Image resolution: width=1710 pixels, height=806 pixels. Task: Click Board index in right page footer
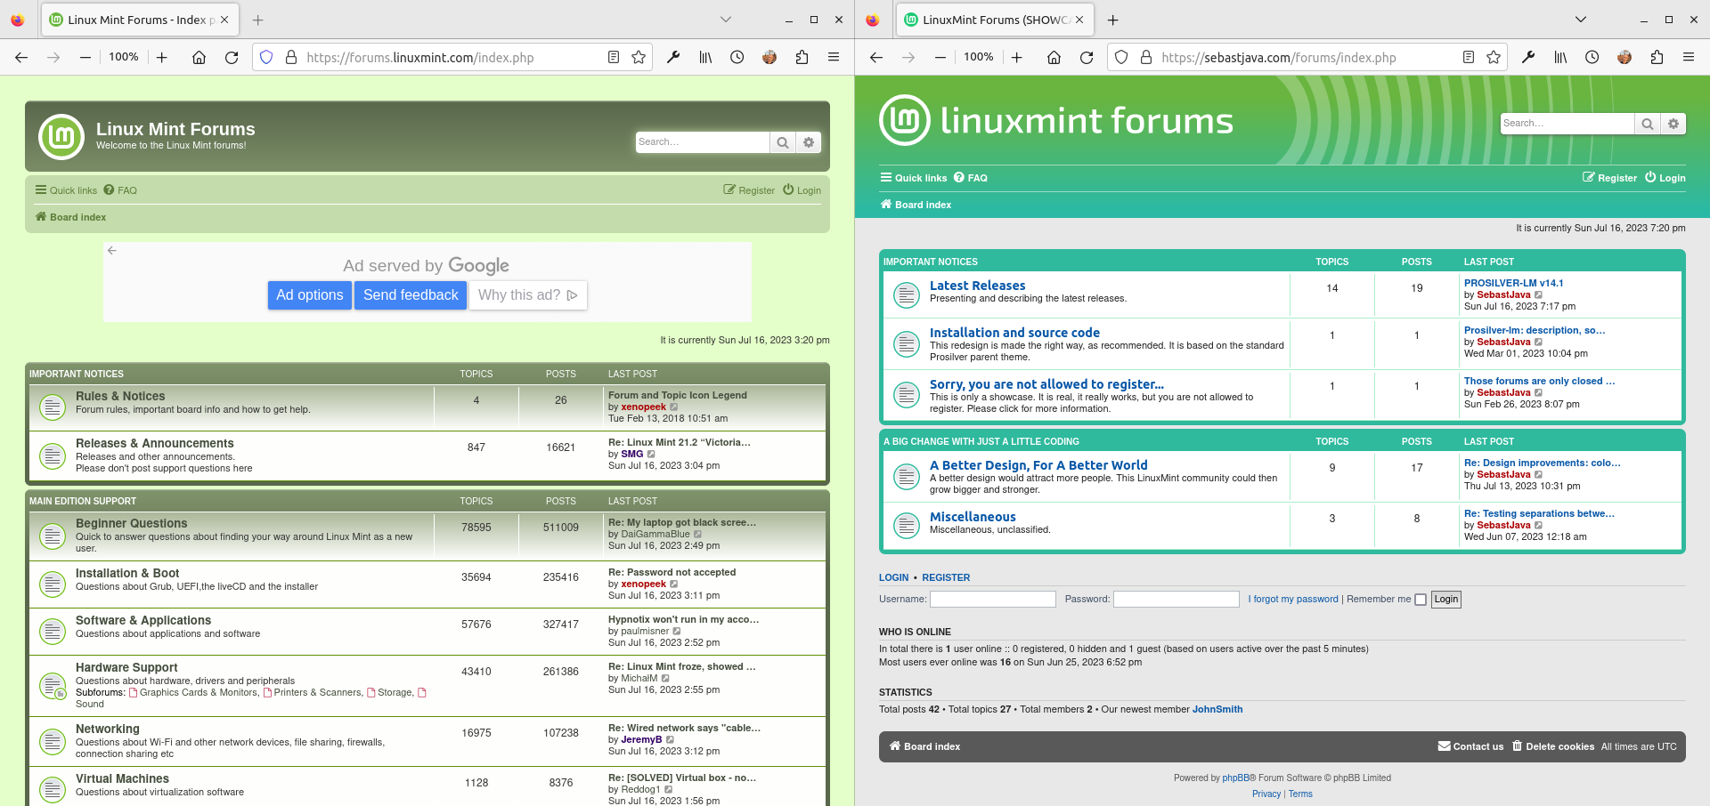coord(924,746)
